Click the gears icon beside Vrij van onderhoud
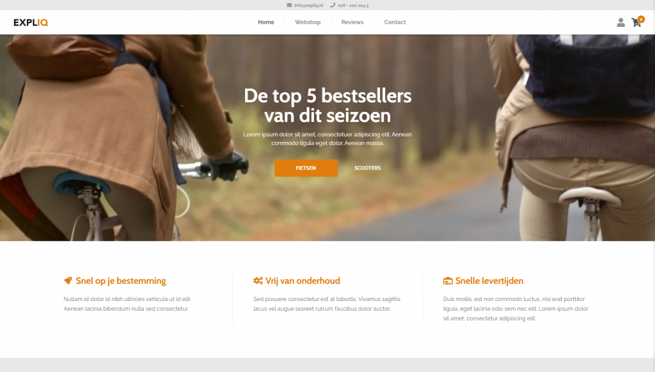The height and width of the screenshot is (372, 655). pos(258,281)
